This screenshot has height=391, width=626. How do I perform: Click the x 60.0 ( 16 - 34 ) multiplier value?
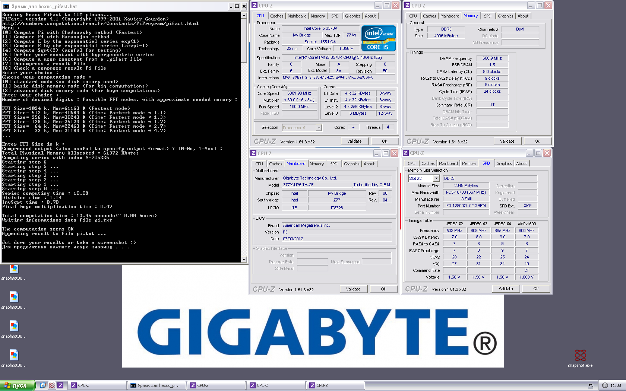(x=299, y=100)
